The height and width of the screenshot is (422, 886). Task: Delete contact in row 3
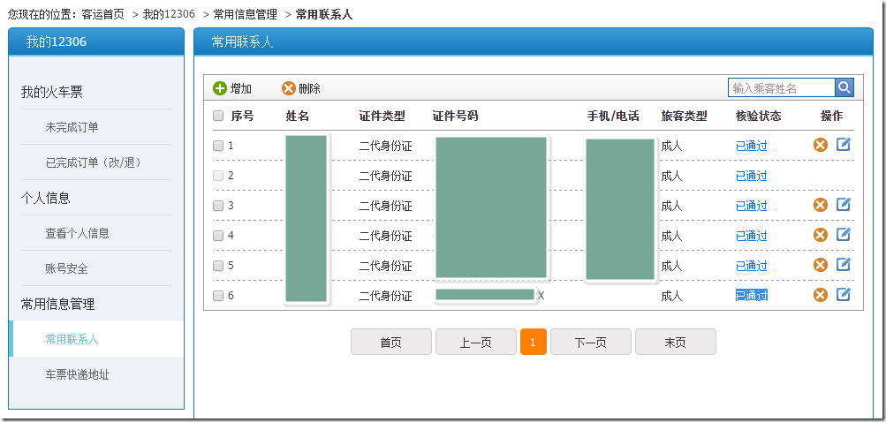tap(821, 205)
